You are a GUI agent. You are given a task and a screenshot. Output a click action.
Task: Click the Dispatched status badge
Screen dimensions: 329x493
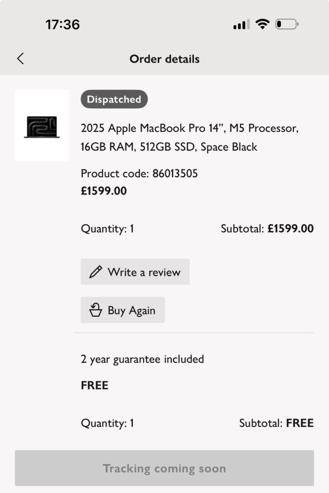[x=114, y=99]
